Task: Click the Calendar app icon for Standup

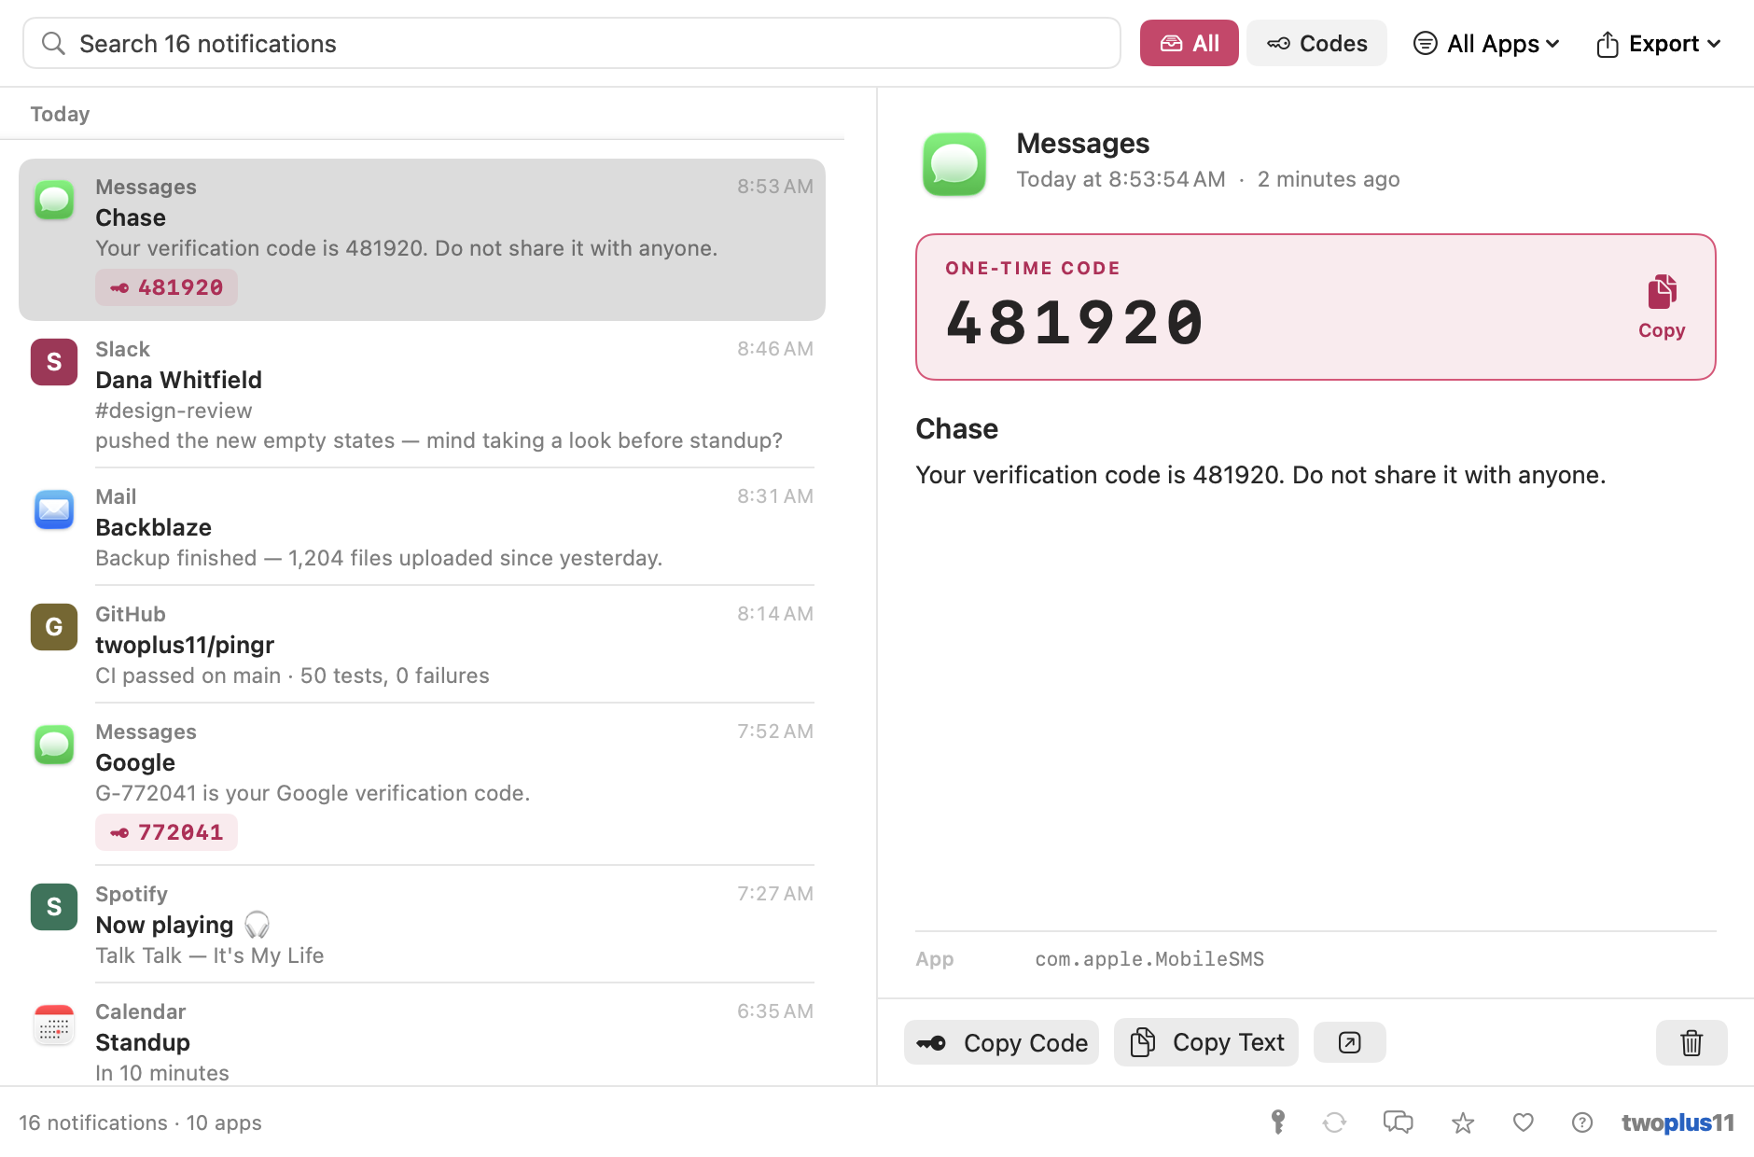Action: coord(54,1025)
